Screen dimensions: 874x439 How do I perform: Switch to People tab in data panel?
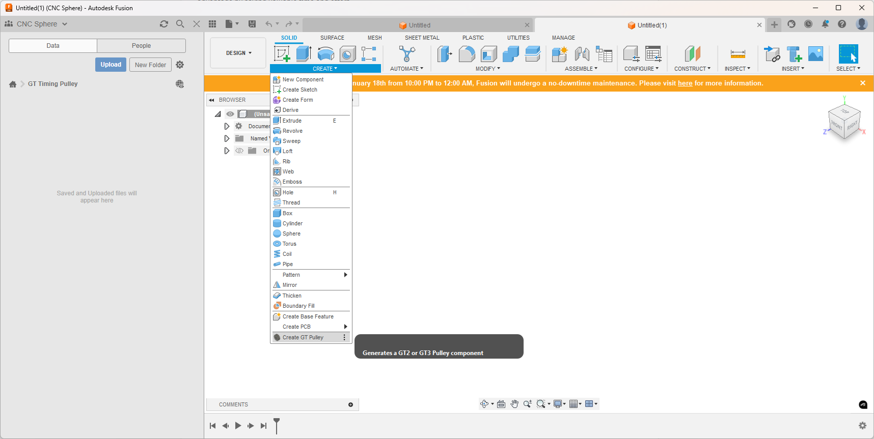point(141,46)
